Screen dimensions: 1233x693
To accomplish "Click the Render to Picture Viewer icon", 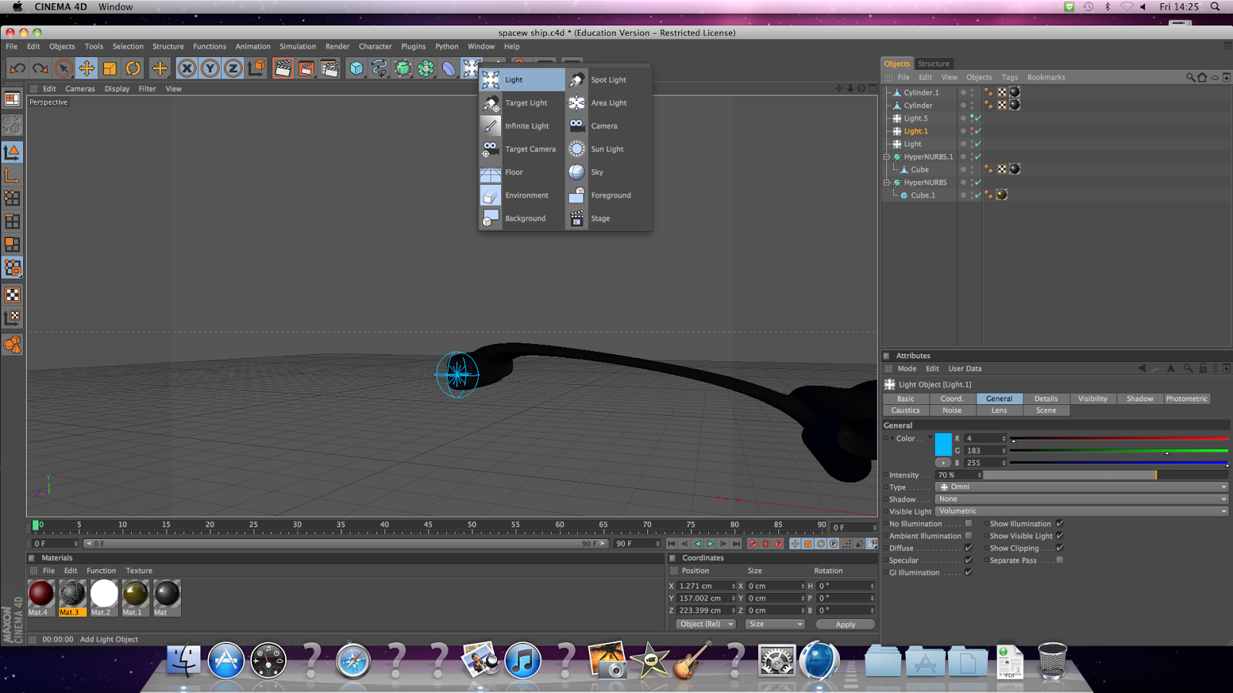I will (x=307, y=68).
